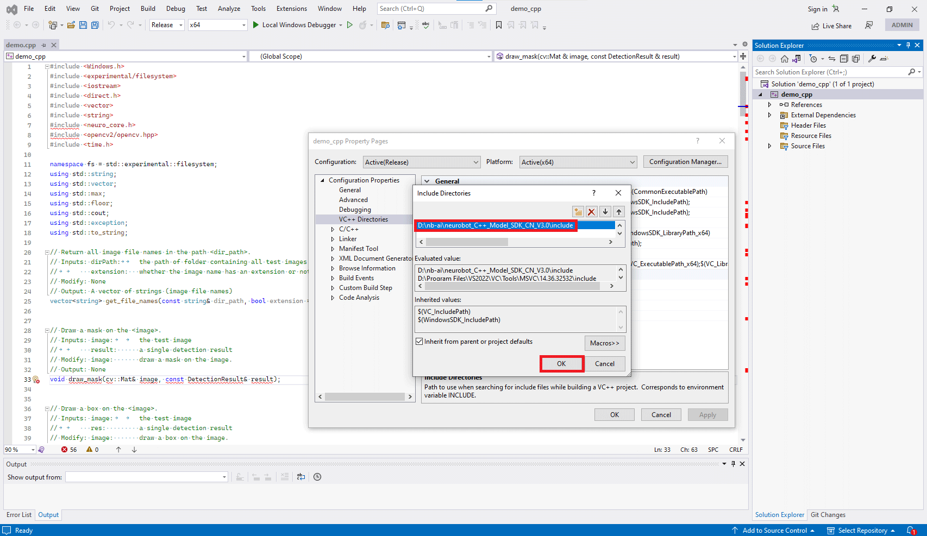
Task: Open the x64 platform dropdown
Action: (218, 25)
